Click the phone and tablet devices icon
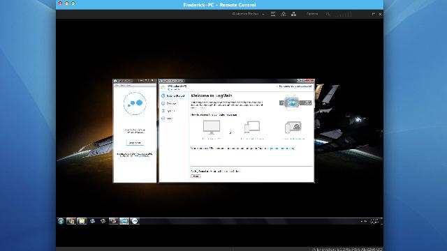This screenshot has width=447, height=251. tap(252, 127)
